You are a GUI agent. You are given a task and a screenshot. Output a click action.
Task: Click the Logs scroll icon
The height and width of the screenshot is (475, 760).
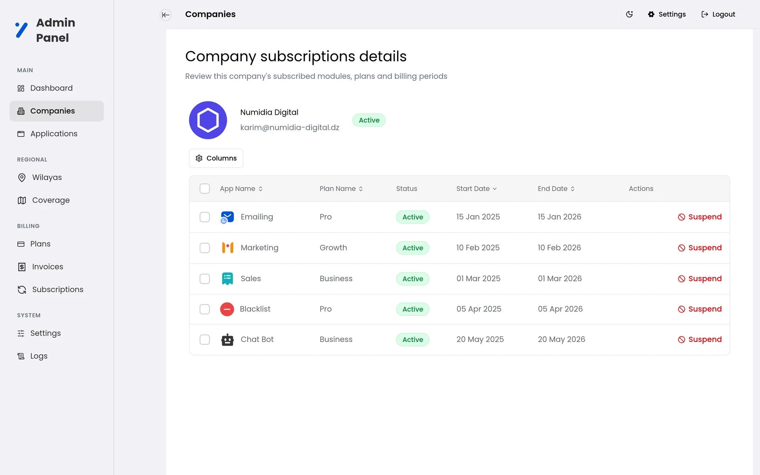pyautogui.click(x=21, y=356)
